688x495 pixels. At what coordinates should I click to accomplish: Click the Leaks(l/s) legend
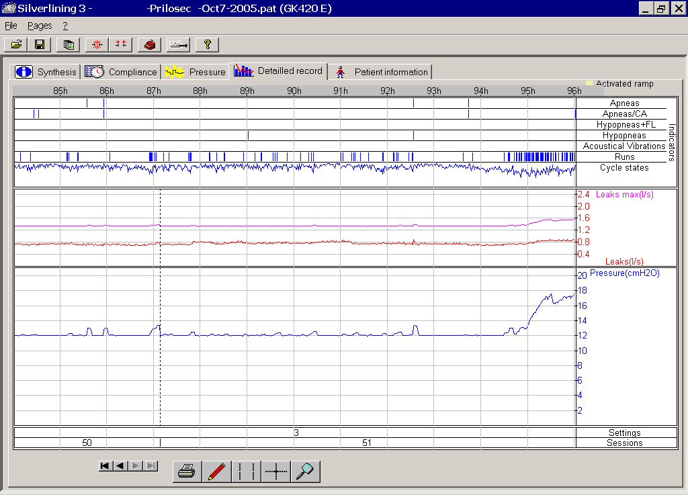tap(624, 262)
